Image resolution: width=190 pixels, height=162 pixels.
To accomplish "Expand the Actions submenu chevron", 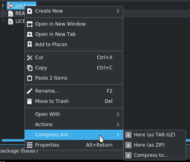I will [x=118, y=125].
